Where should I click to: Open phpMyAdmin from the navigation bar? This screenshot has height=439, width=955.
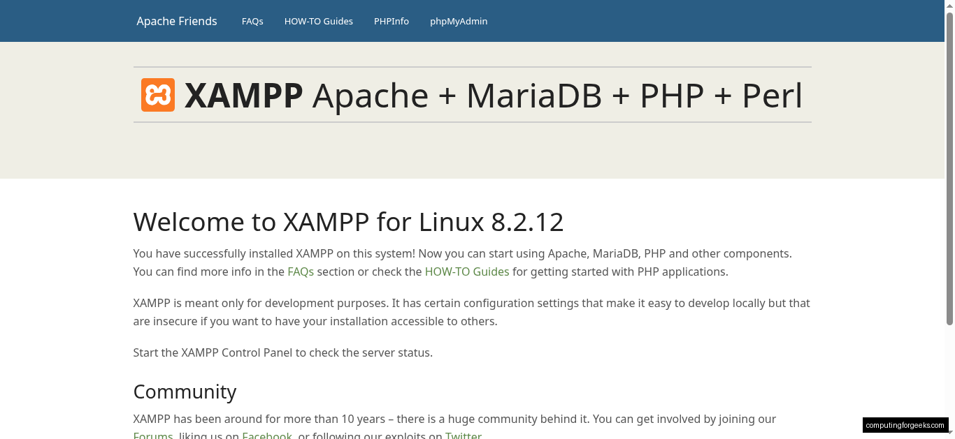click(459, 21)
